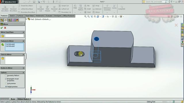Image resolution: width=184 pixels, height=103 pixels.
Task: Switch to the Surfaces tab
Action: coord(20,16)
